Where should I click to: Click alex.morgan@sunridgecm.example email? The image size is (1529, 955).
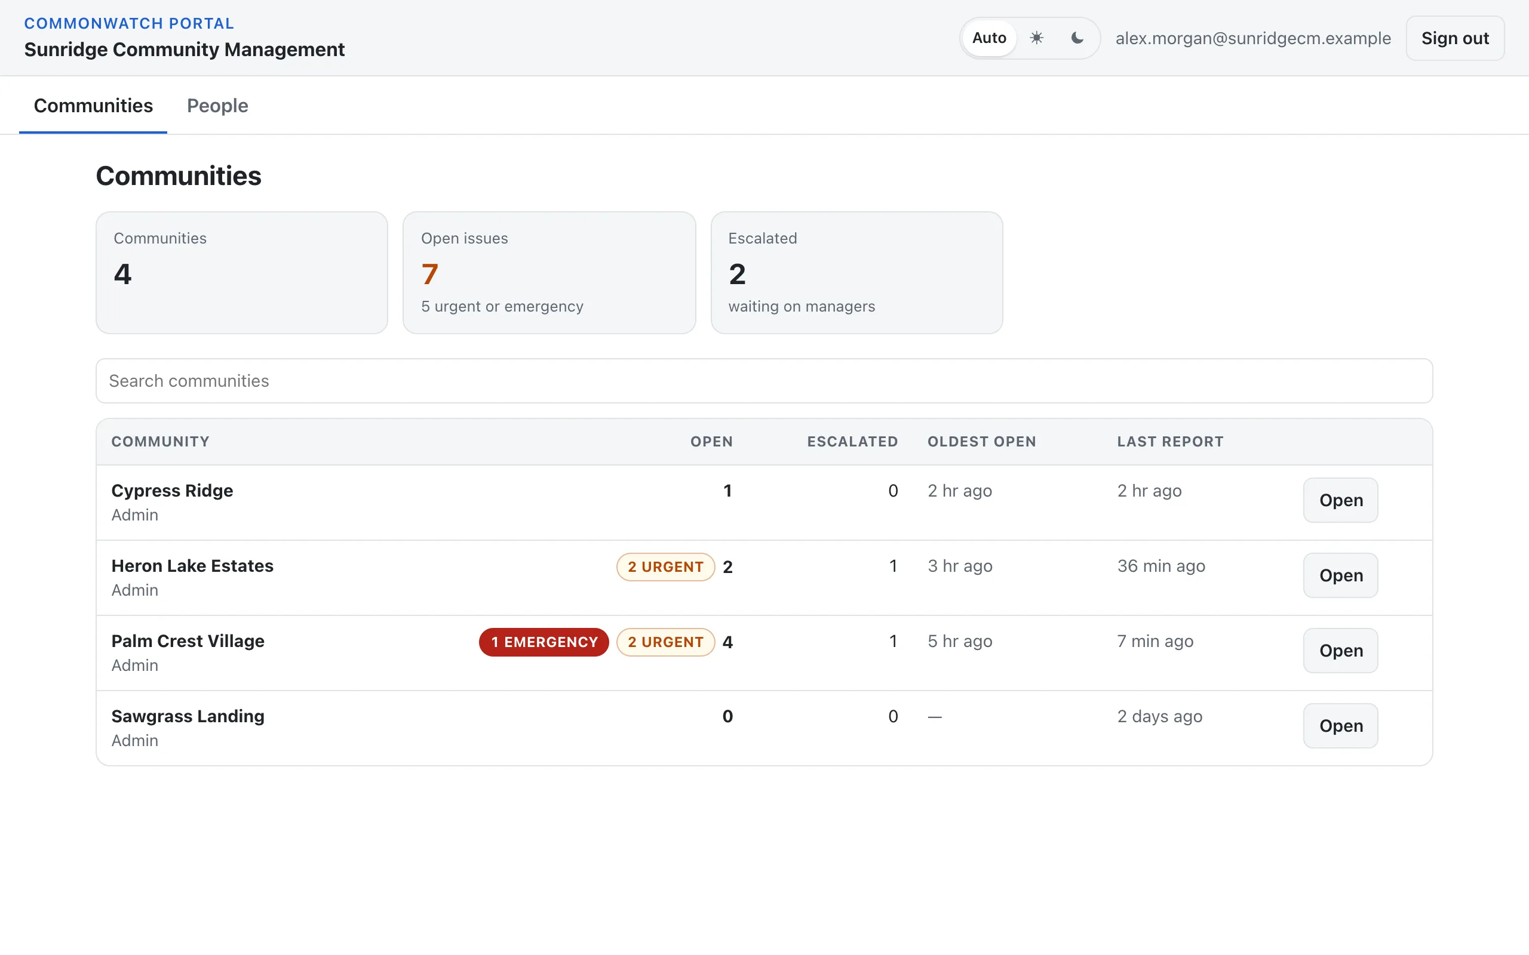(1253, 38)
